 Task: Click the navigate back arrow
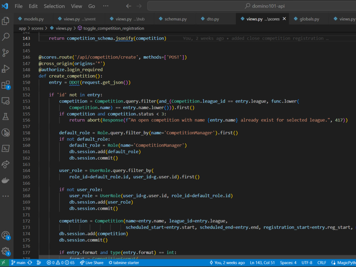coord(128,6)
